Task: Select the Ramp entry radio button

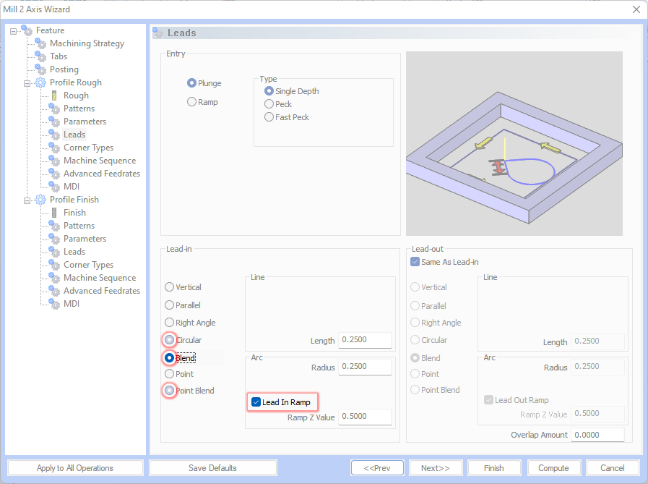Action: click(x=191, y=102)
